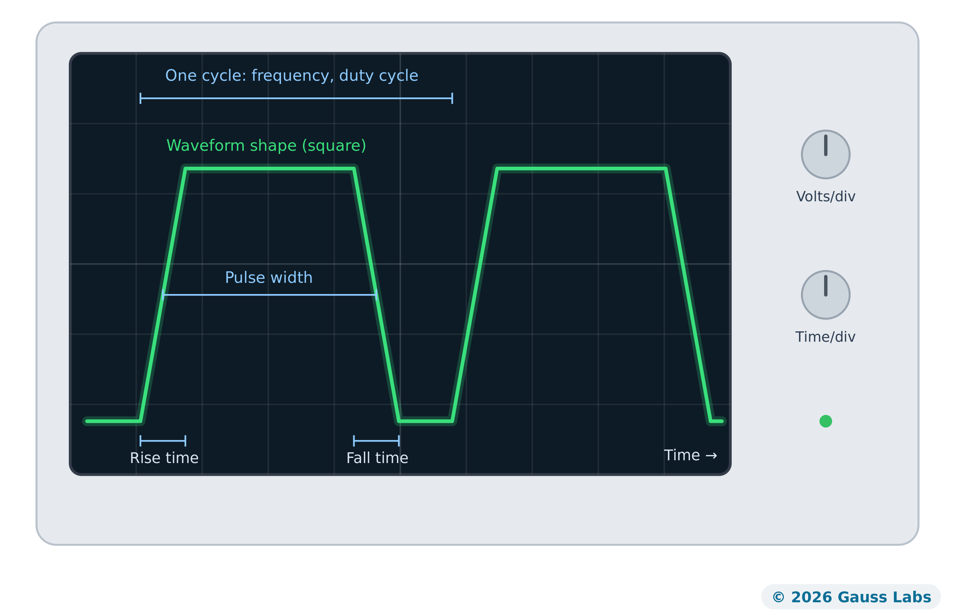Click the '© 2026 Gauss Labs' badge
Image resolution: width=955 pixels, height=615 pixels.
click(851, 597)
